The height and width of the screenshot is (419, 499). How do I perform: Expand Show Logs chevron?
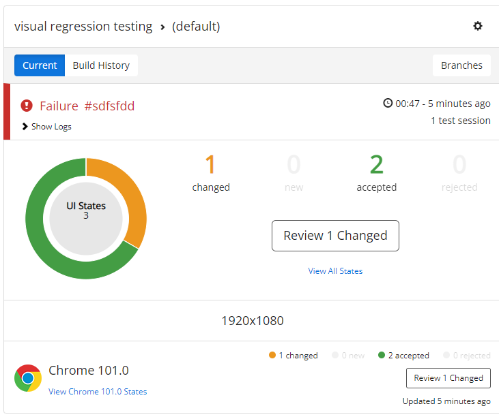(25, 127)
